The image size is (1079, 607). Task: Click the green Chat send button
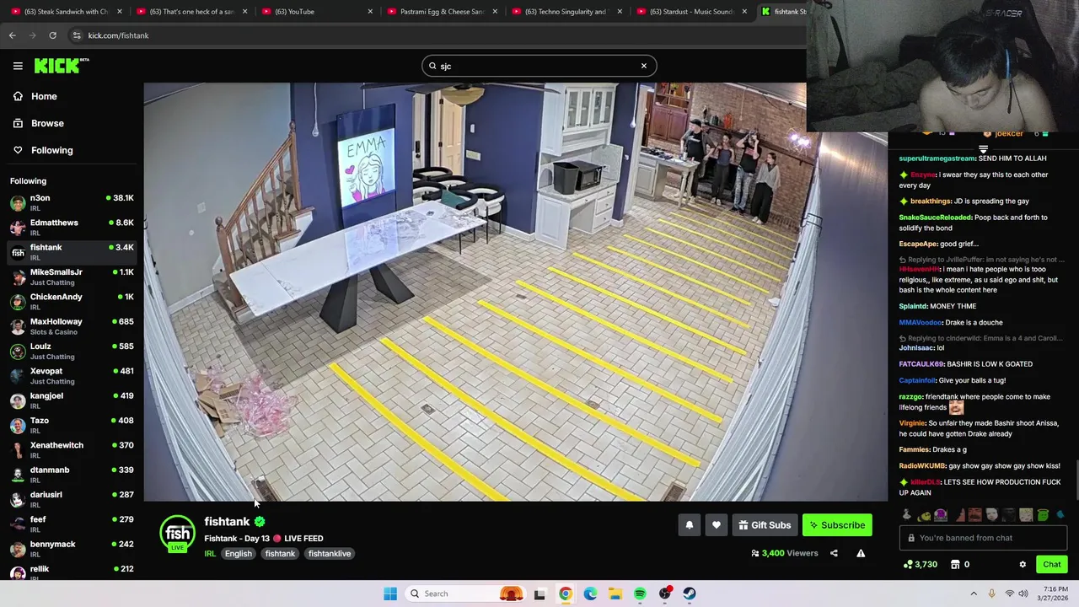pos(1052,564)
